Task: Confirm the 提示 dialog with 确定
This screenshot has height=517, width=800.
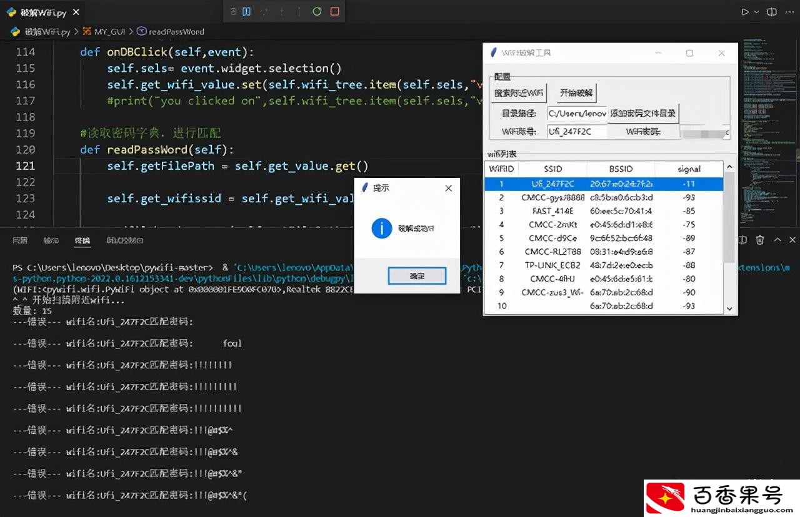Action: (x=417, y=275)
